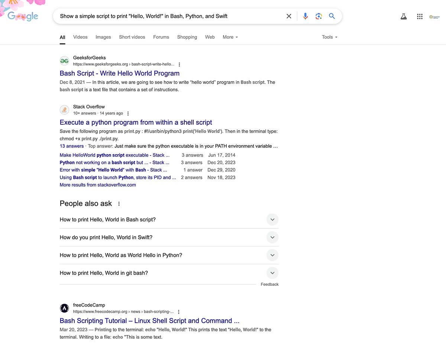Open the More search filters dropdown
The width and height of the screenshot is (446, 345).
pyautogui.click(x=230, y=37)
